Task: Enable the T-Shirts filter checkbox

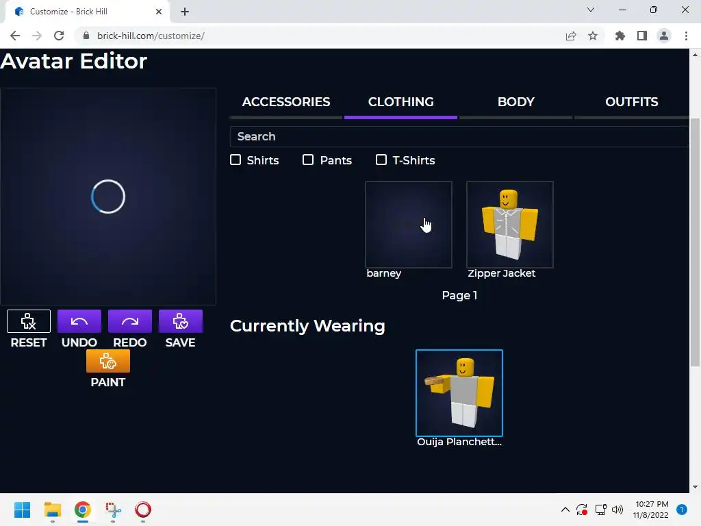Action: [381, 160]
